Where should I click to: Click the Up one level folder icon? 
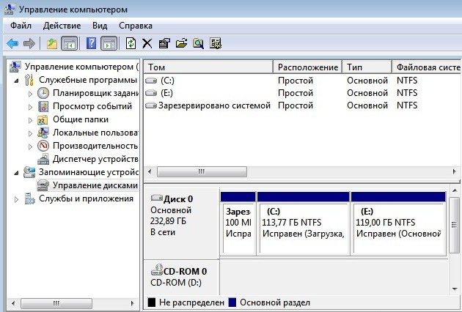click(x=52, y=43)
